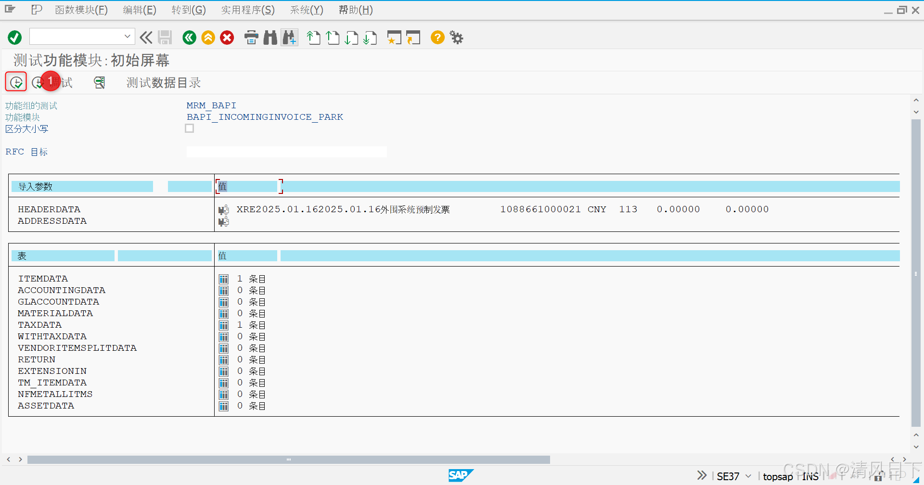Expand the status bar double chevron

point(701,475)
